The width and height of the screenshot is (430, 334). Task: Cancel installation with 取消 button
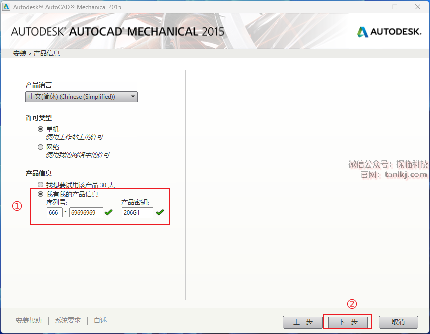(x=398, y=322)
